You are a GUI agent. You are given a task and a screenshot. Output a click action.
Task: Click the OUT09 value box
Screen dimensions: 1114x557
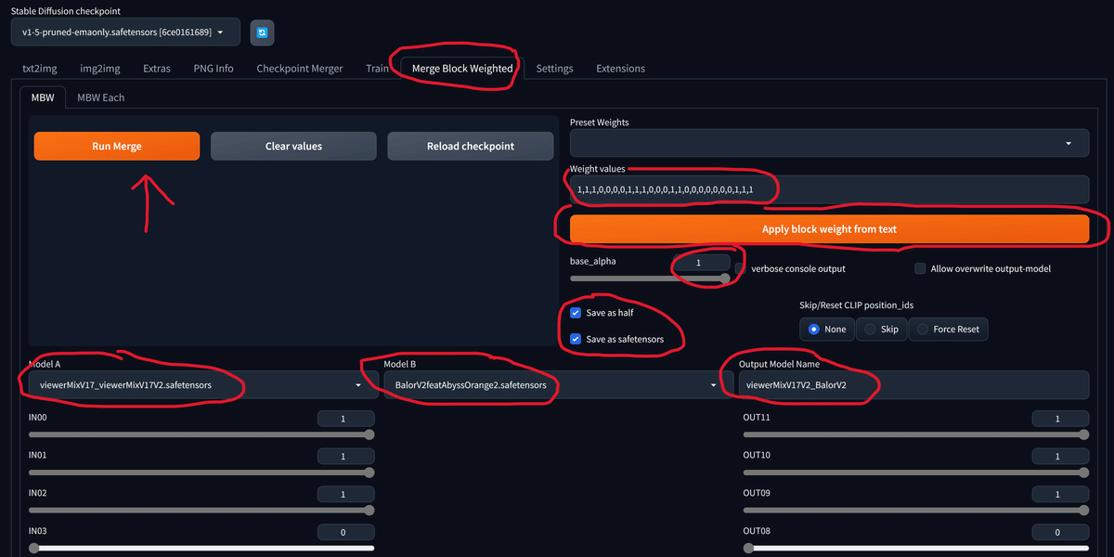[1060, 495]
